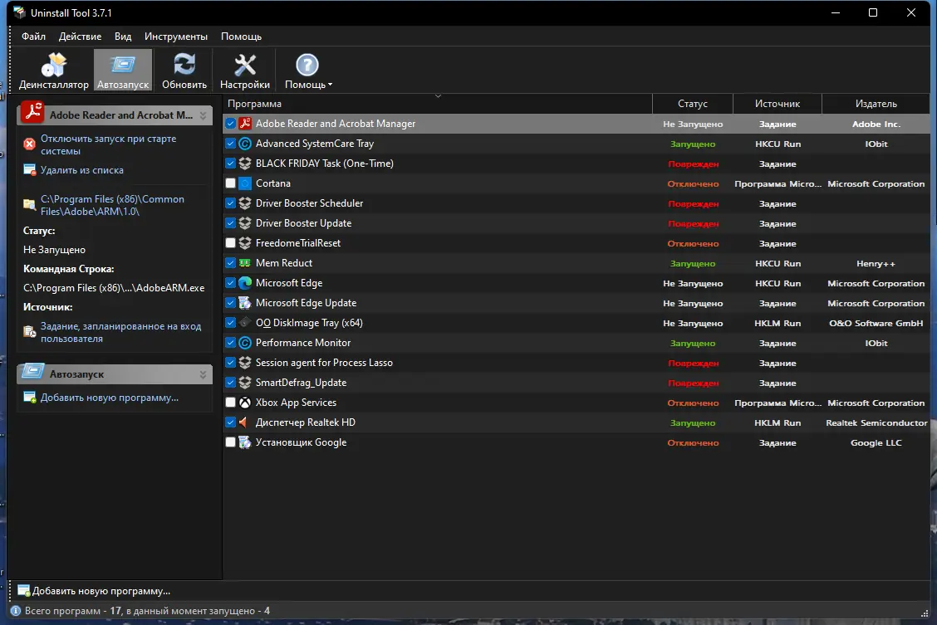The image size is (937, 625).
Task: Click the Driver Booster Scheduler row icon
Action: tap(245, 203)
